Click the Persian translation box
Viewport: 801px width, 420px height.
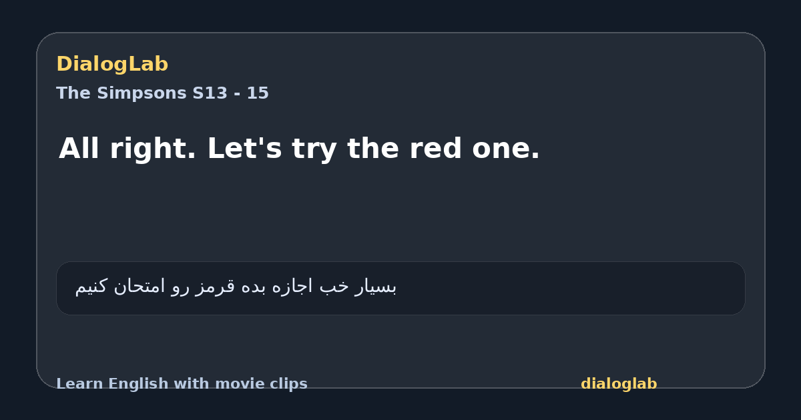(x=400, y=288)
